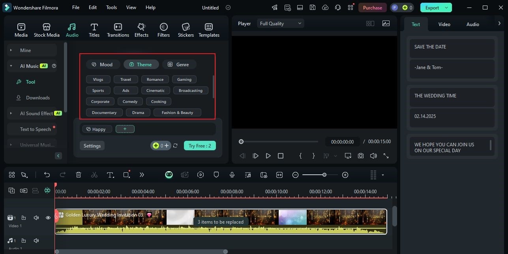Open the Full Quality dropdown
Image resolution: width=508 pixels, height=254 pixels.
click(x=281, y=23)
